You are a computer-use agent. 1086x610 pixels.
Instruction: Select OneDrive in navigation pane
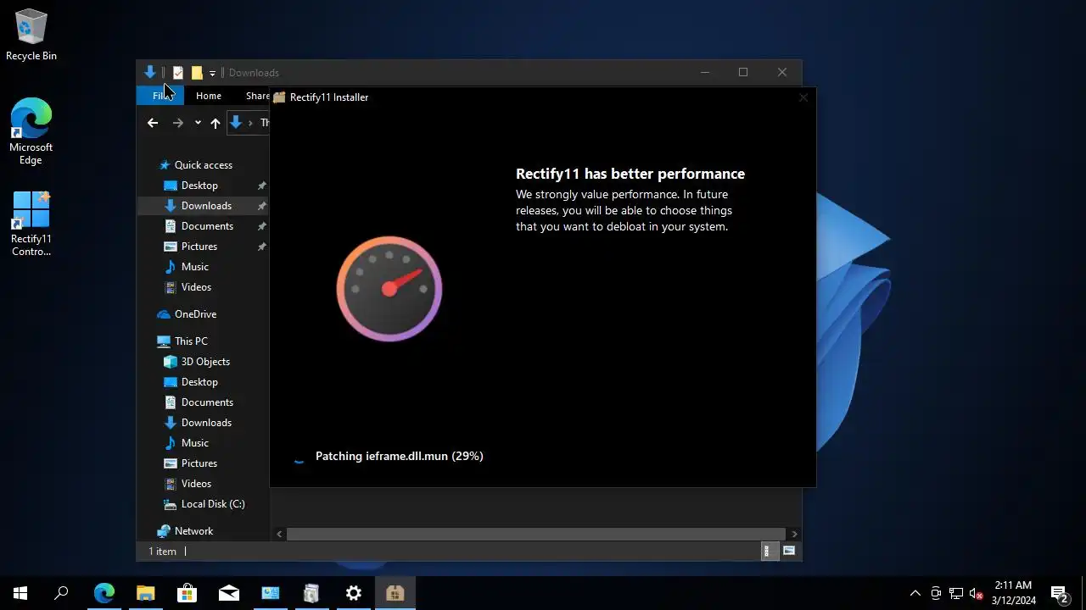pyautogui.click(x=195, y=314)
